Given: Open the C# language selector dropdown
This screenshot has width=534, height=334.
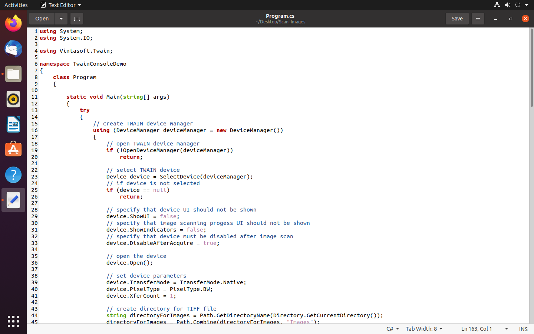Looking at the screenshot, I should 393,329.
